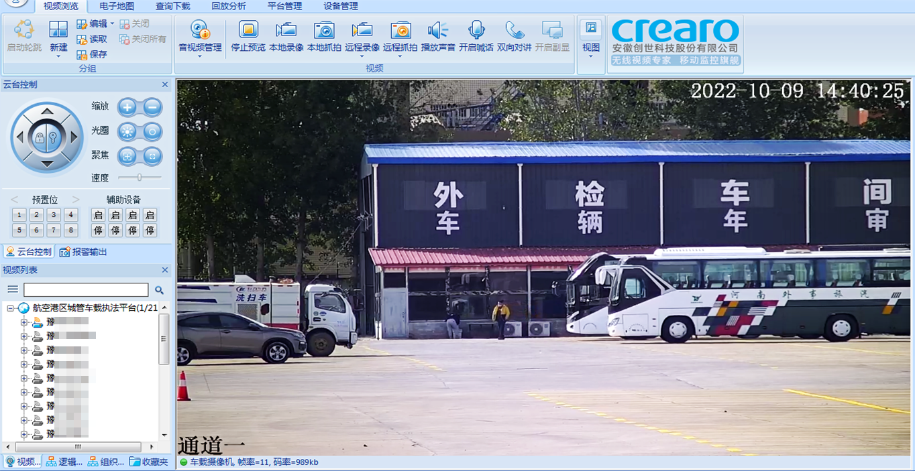Click the search magnifier in video list
This screenshot has height=471, width=915.
coord(159,290)
